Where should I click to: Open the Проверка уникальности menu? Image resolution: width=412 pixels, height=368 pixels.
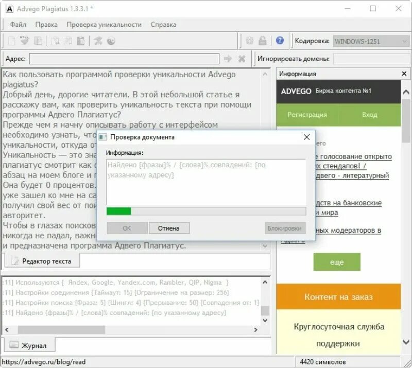click(104, 24)
